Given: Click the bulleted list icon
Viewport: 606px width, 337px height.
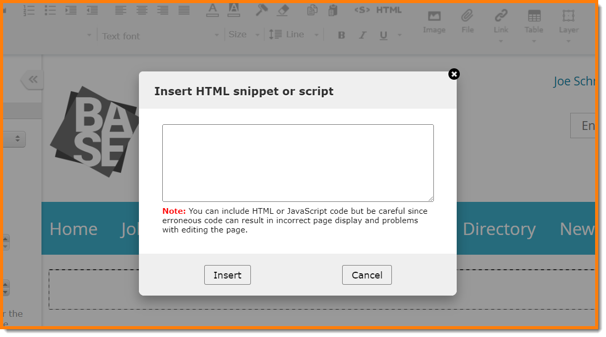Looking at the screenshot, I should click(50, 10).
